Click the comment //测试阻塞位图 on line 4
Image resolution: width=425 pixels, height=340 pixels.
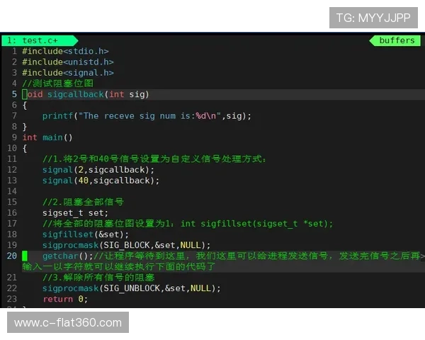58,84
